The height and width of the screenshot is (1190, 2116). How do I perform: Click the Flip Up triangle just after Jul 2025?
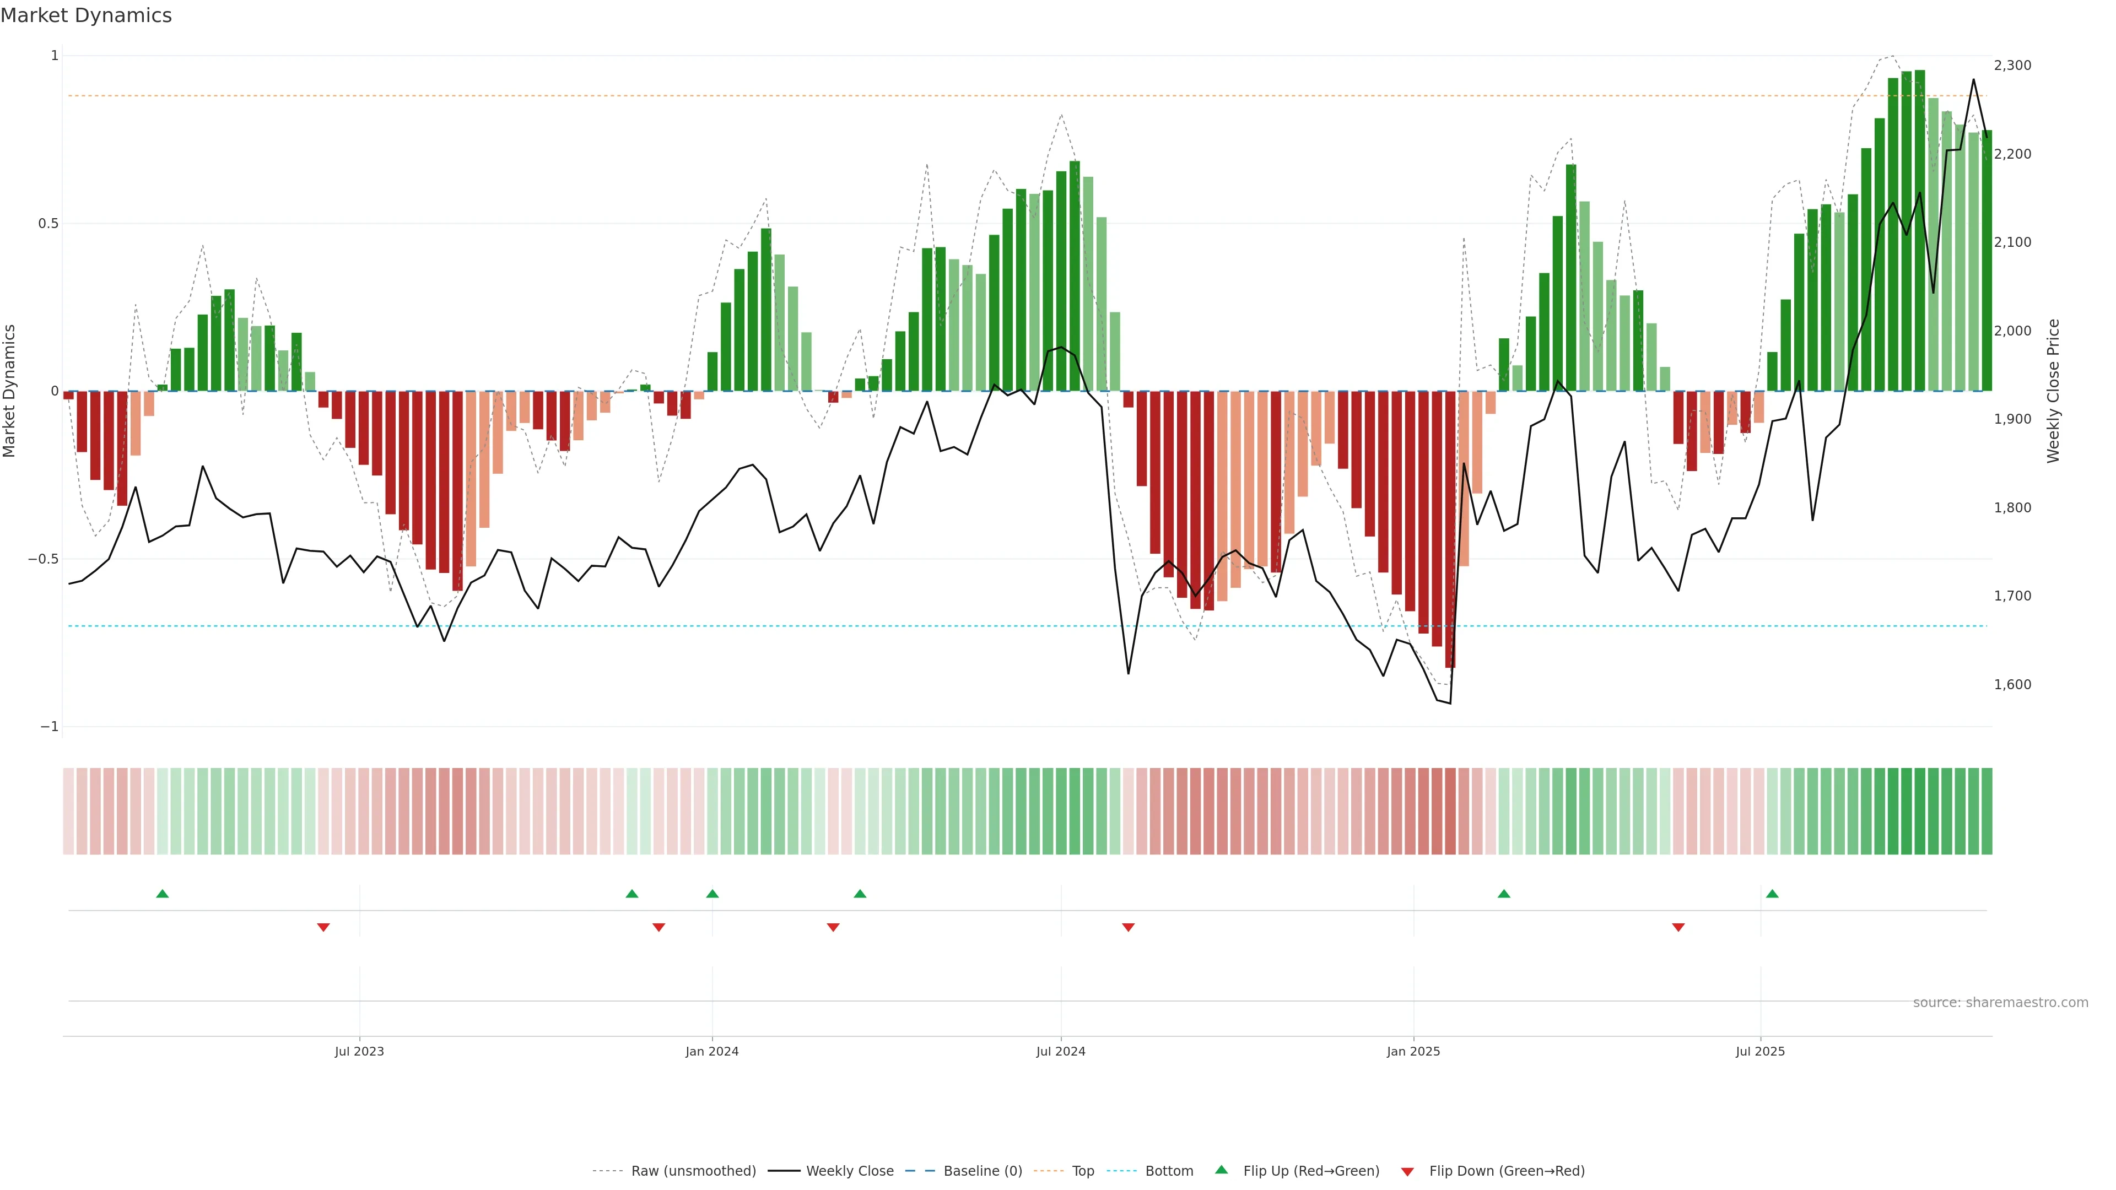click(x=1772, y=894)
